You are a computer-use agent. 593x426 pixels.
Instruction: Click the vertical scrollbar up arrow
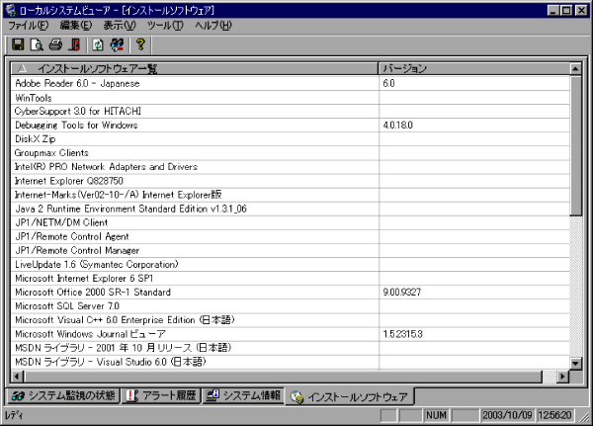(575, 68)
